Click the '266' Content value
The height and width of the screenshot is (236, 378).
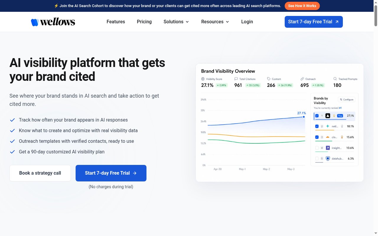click(x=271, y=85)
